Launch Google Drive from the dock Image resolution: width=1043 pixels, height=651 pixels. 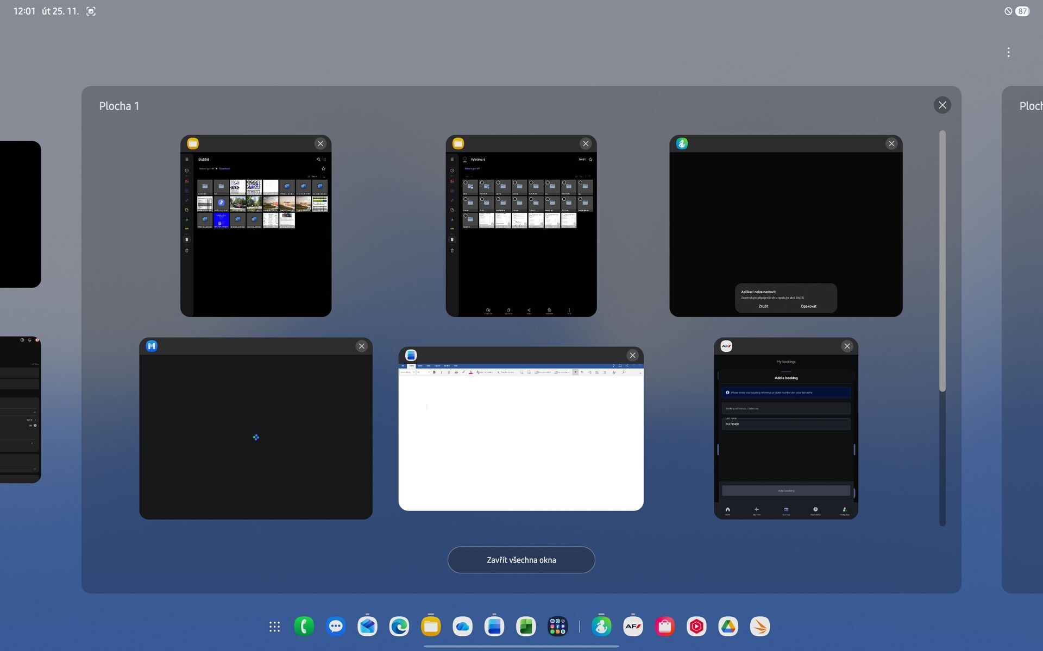pyautogui.click(x=728, y=627)
